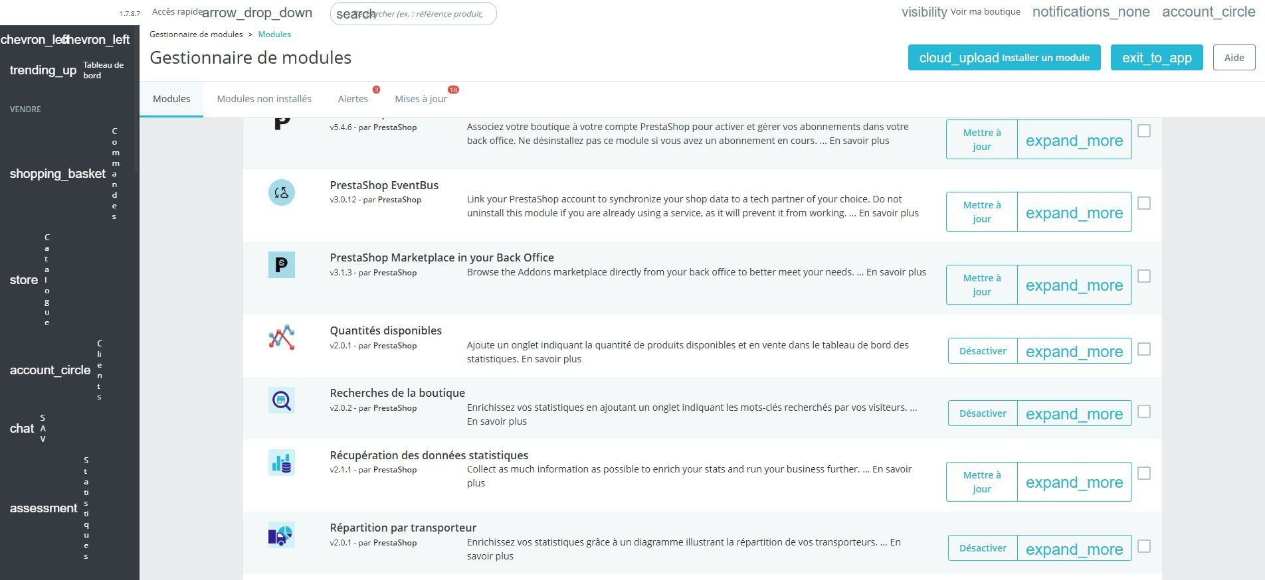The height and width of the screenshot is (580, 1265).
Task: Click the visibility icon near Voir ma boutique
Action: click(x=924, y=12)
